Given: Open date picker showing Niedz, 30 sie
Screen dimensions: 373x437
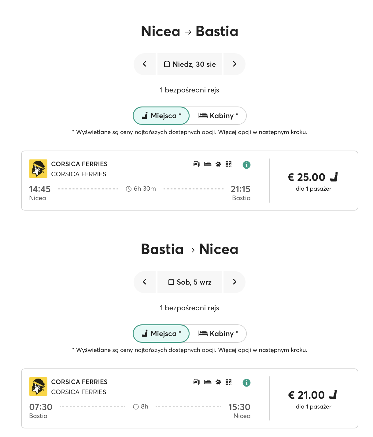Looking at the screenshot, I should 190,64.
